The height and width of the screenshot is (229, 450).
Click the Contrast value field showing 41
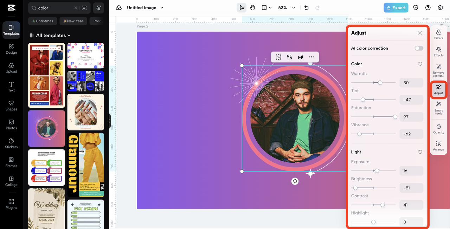411,205
